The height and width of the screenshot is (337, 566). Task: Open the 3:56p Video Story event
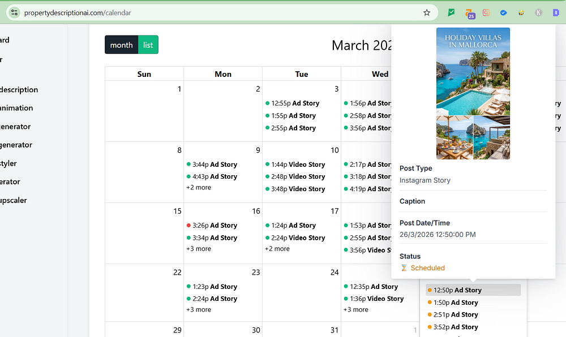[x=367, y=250]
